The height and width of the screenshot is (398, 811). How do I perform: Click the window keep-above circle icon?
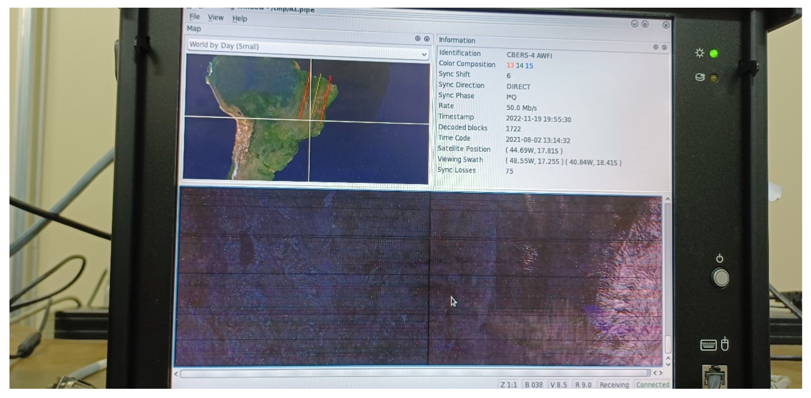645,24
